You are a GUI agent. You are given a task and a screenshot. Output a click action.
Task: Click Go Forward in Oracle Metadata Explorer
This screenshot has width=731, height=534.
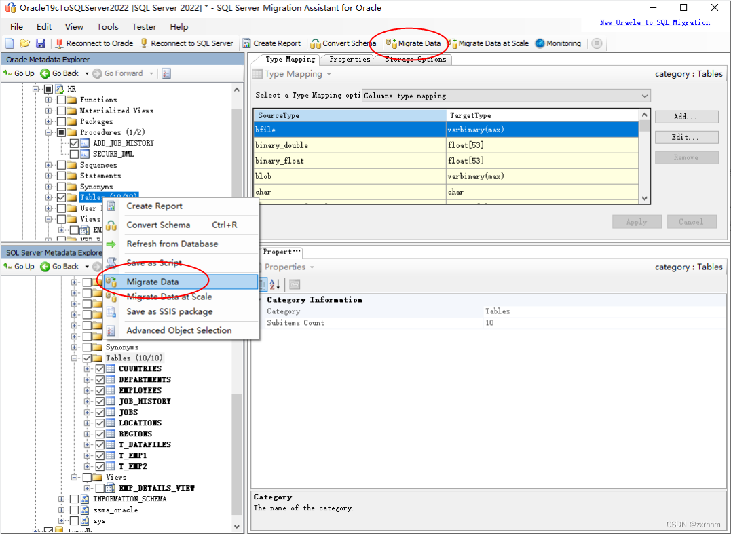[118, 73]
